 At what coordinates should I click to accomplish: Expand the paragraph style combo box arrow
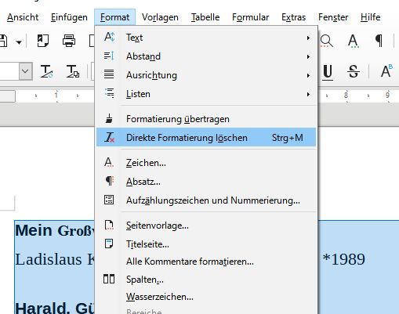(26, 71)
